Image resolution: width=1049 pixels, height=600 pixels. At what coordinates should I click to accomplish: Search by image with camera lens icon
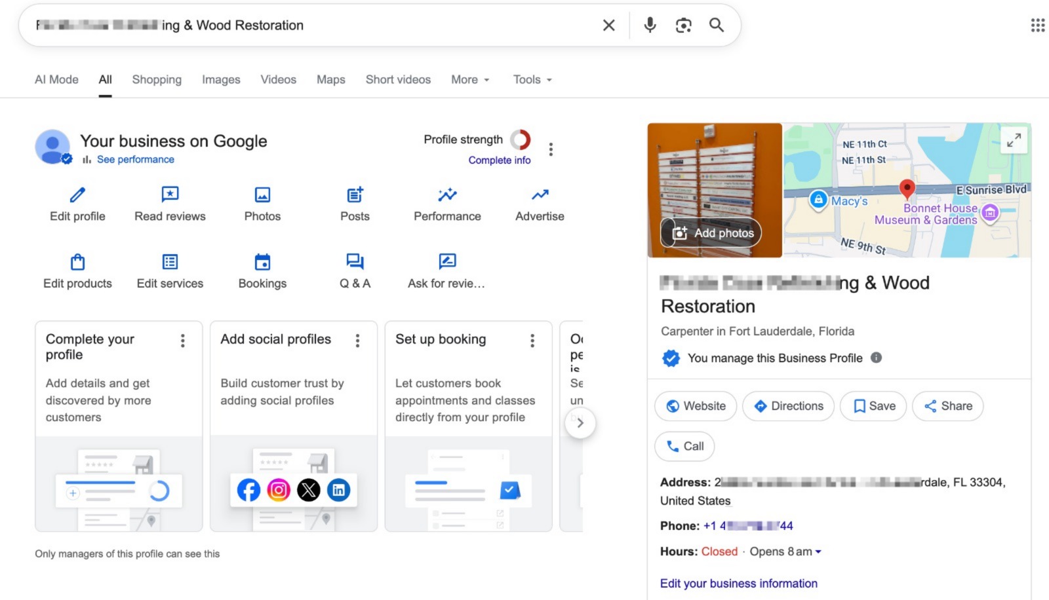683,26
